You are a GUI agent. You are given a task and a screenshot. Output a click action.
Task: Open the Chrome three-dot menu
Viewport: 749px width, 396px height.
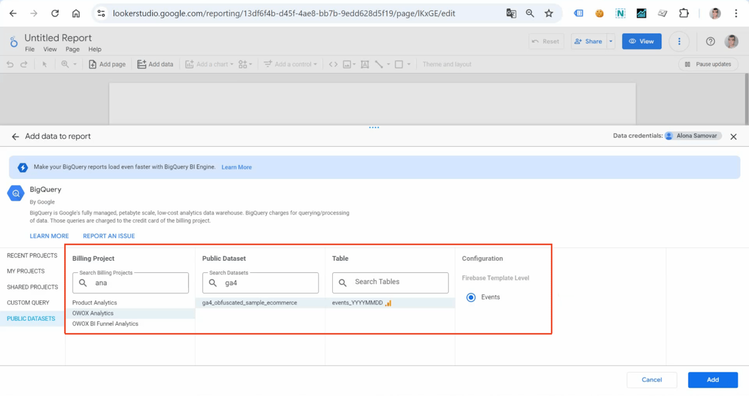[x=736, y=13]
